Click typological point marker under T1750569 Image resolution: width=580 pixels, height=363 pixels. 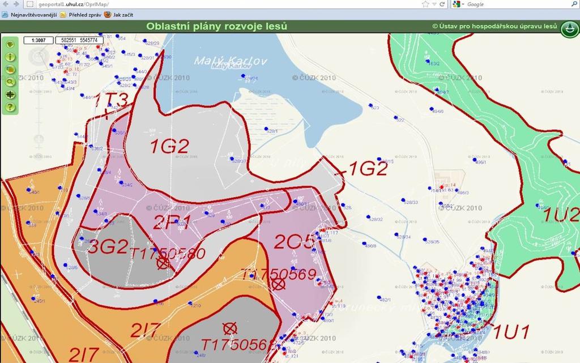[279, 284]
